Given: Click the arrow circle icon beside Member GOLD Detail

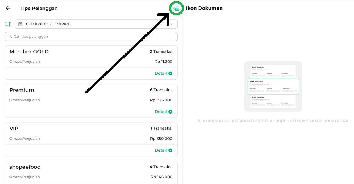Looking at the screenshot, I should 170,73.
